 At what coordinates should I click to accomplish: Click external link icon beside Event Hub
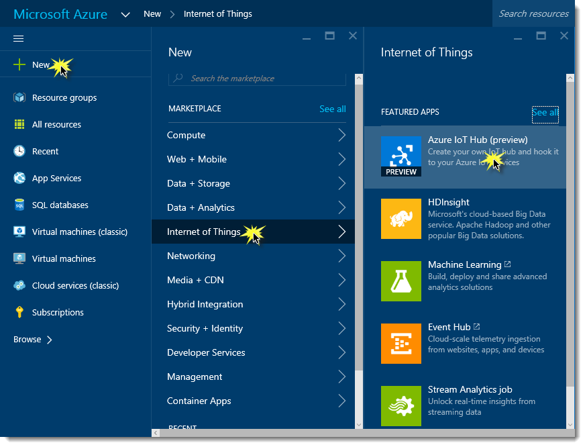click(476, 326)
